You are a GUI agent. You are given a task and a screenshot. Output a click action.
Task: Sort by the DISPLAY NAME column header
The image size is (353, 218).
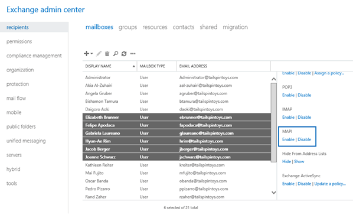[x=110, y=66]
